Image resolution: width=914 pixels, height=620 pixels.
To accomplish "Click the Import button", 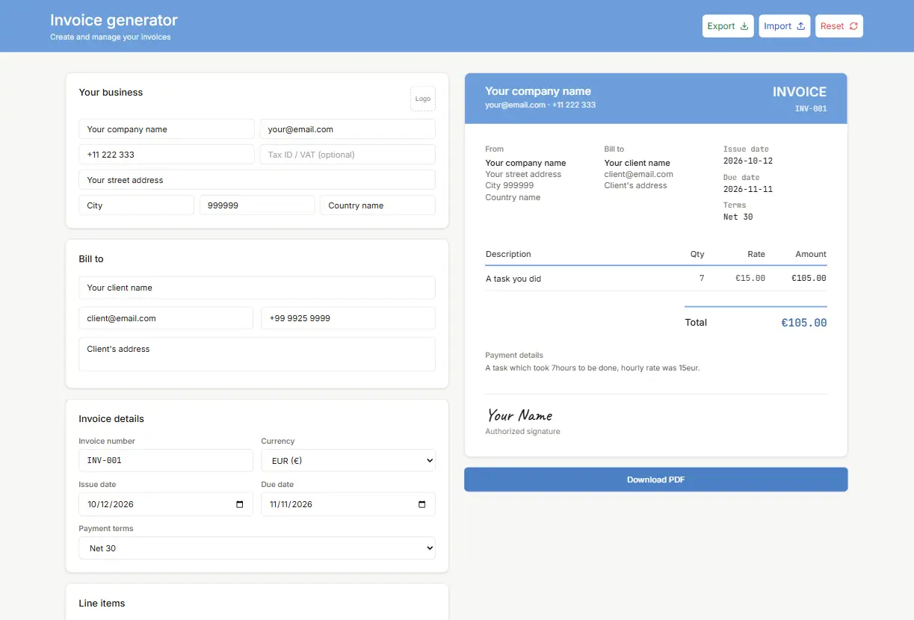I will click(785, 26).
